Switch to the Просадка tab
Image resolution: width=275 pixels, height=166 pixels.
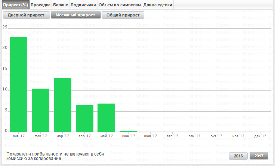coord(40,5)
